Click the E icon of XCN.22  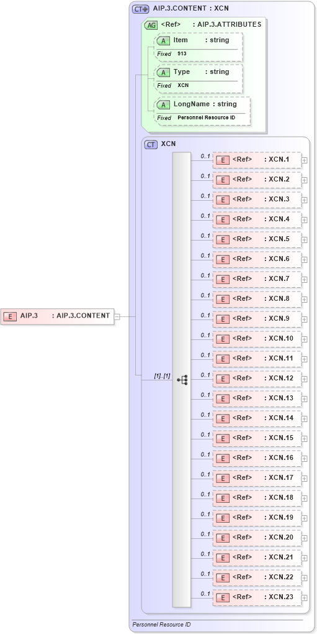[x=223, y=578]
